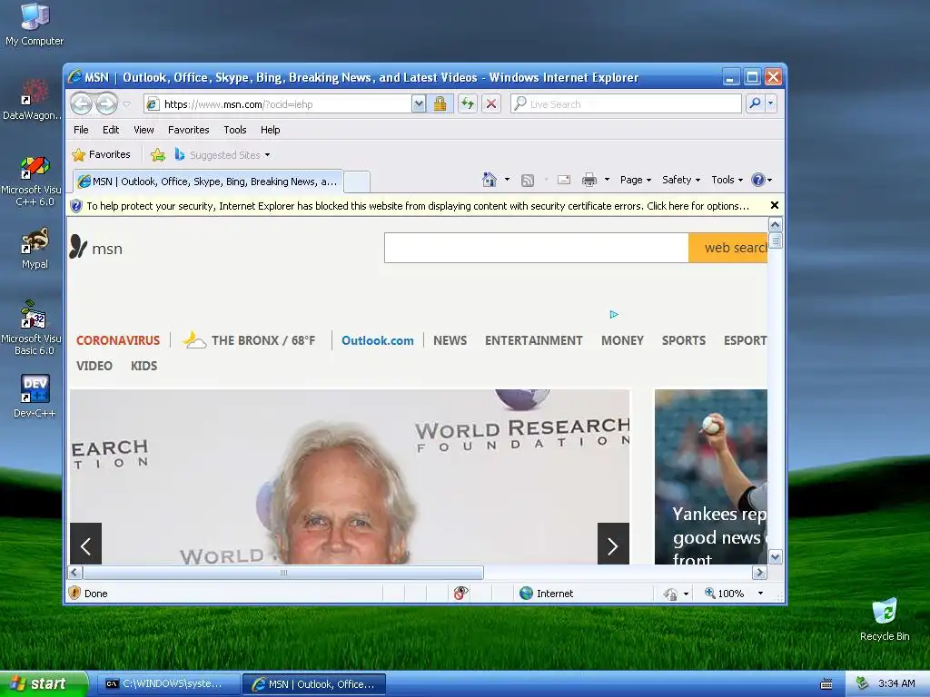The image size is (930, 697).
Task: Click the msn butterfly logo
Action: [96, 249]
